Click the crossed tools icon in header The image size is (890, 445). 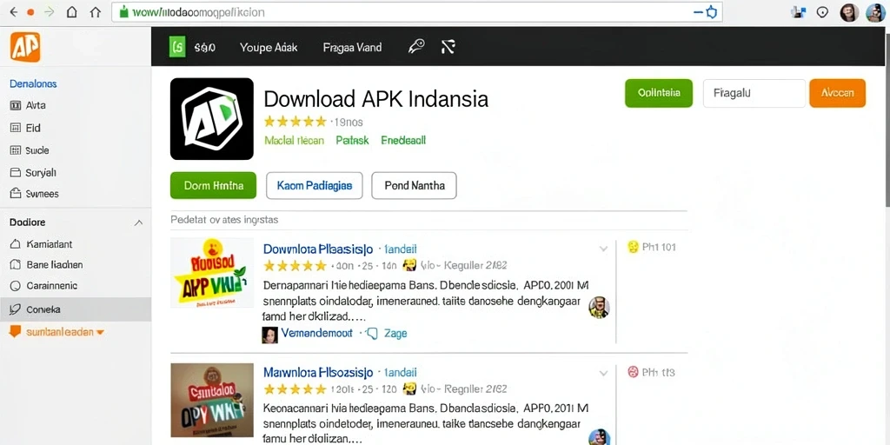click(448, 47)
